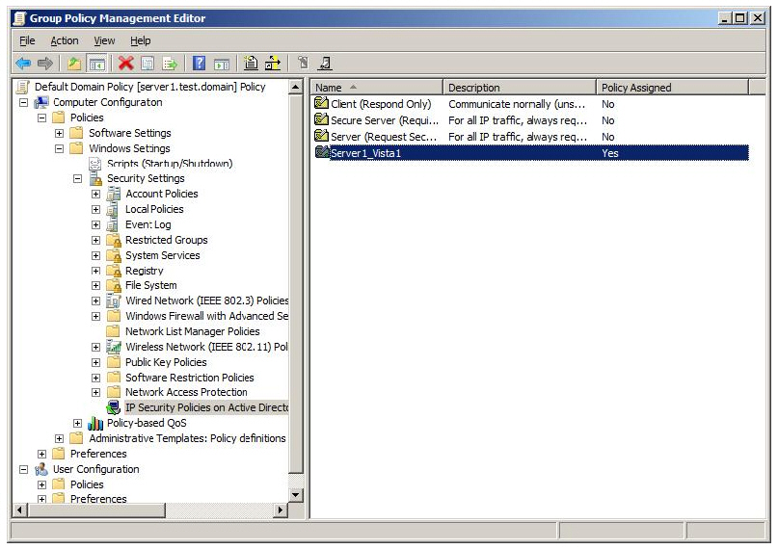
Task: Select Windows Firewall with Advanced Security item
Action: [x=206, y=316]
